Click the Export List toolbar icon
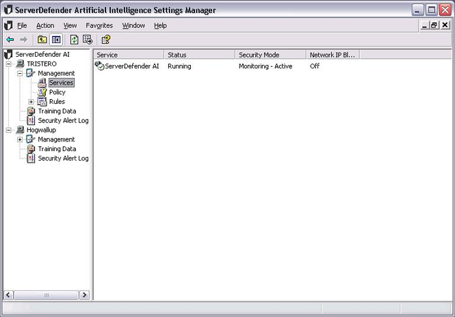The width and height of the screenshot is (455, 317). (x=88, y=40)
